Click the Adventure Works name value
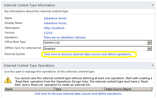Screen dimensions: 157x98 (x=55, y=18)
